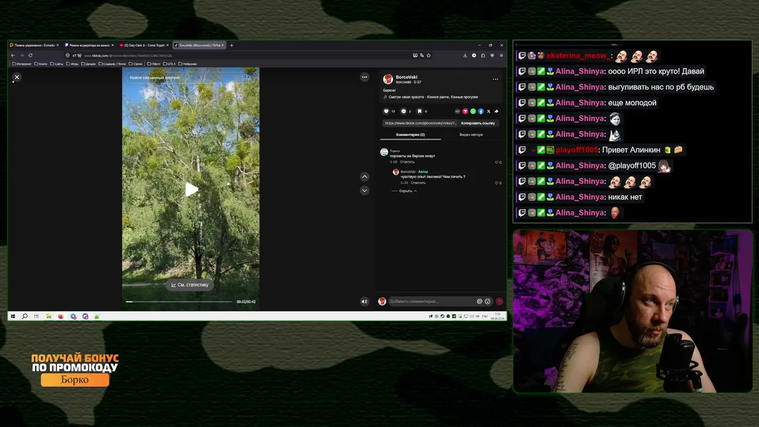Share the video to Facebook
Image resolution: width=759 pixels, height=427 pixels.
[480, 111]
